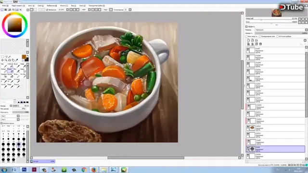Enable the Эффекты checkbox
Screen dimensions: 308x173
click(x=246, y=26)
